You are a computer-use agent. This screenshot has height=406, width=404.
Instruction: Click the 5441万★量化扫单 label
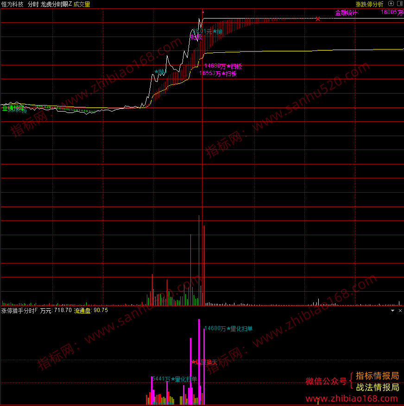[174, 379]
